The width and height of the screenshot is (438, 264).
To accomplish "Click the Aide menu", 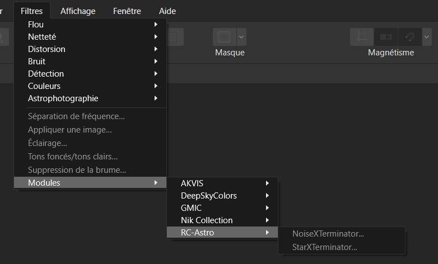I will tap(167, 11).
